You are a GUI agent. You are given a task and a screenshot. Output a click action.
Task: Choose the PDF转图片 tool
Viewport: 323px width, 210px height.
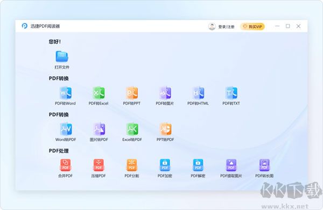coord(165,93)
